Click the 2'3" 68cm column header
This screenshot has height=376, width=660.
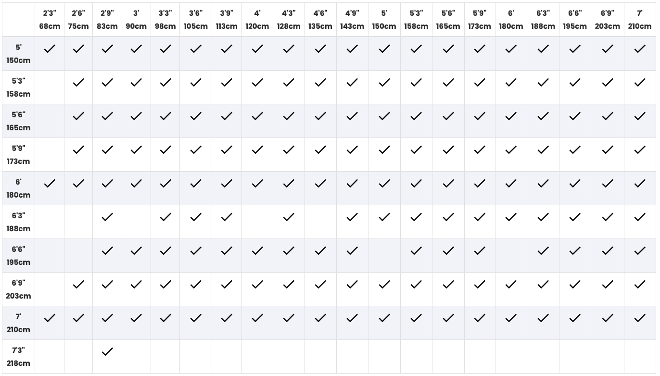pos(50,20)
